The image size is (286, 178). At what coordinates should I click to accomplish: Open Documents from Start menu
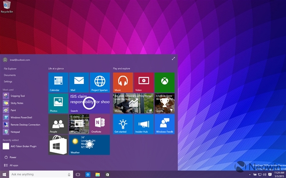point(10,75)
